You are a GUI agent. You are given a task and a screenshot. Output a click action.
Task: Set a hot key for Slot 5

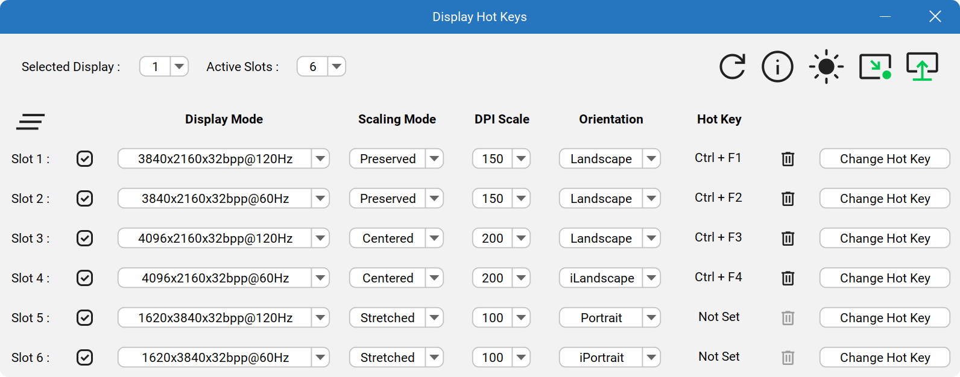tap(885, 318)
